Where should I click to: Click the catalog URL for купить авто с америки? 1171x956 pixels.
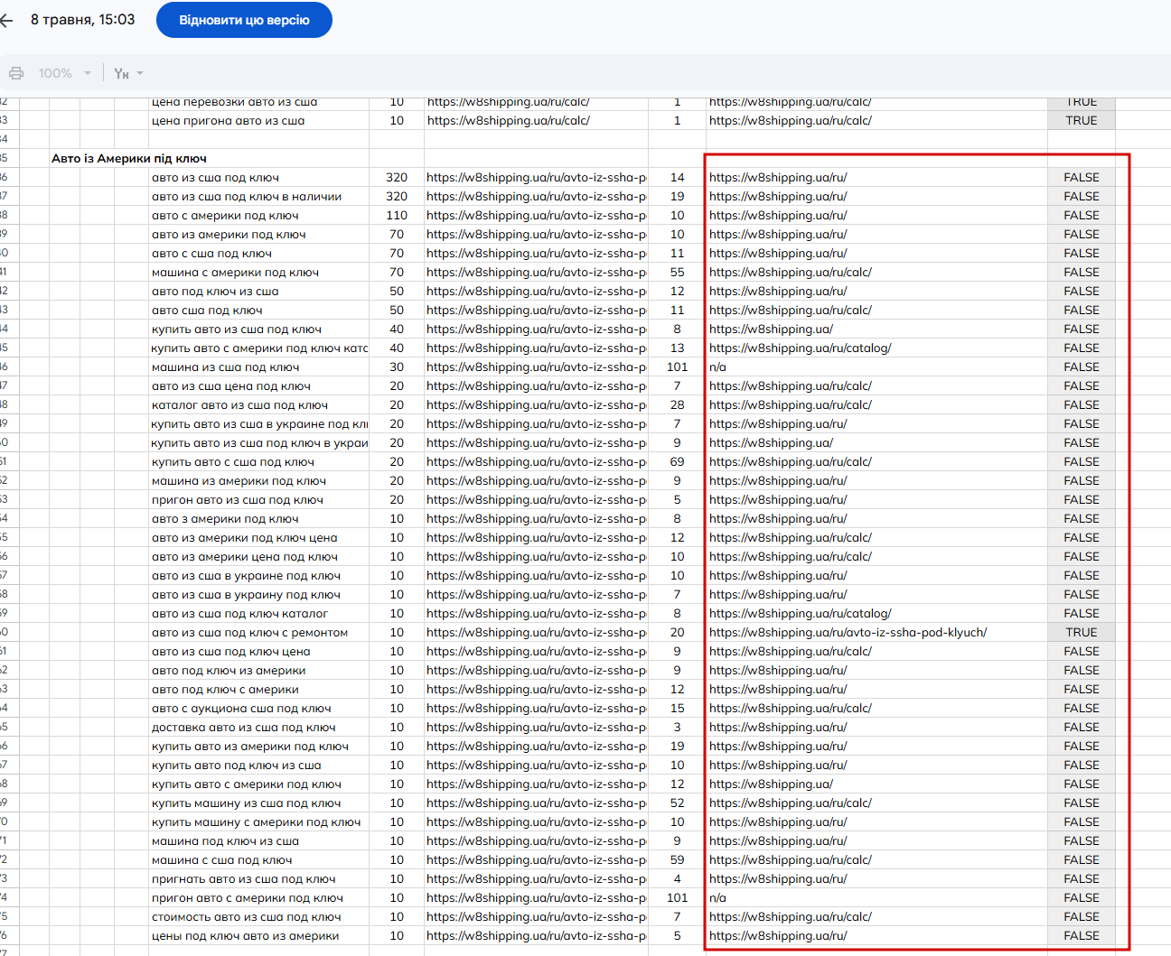tap(800, 348)
